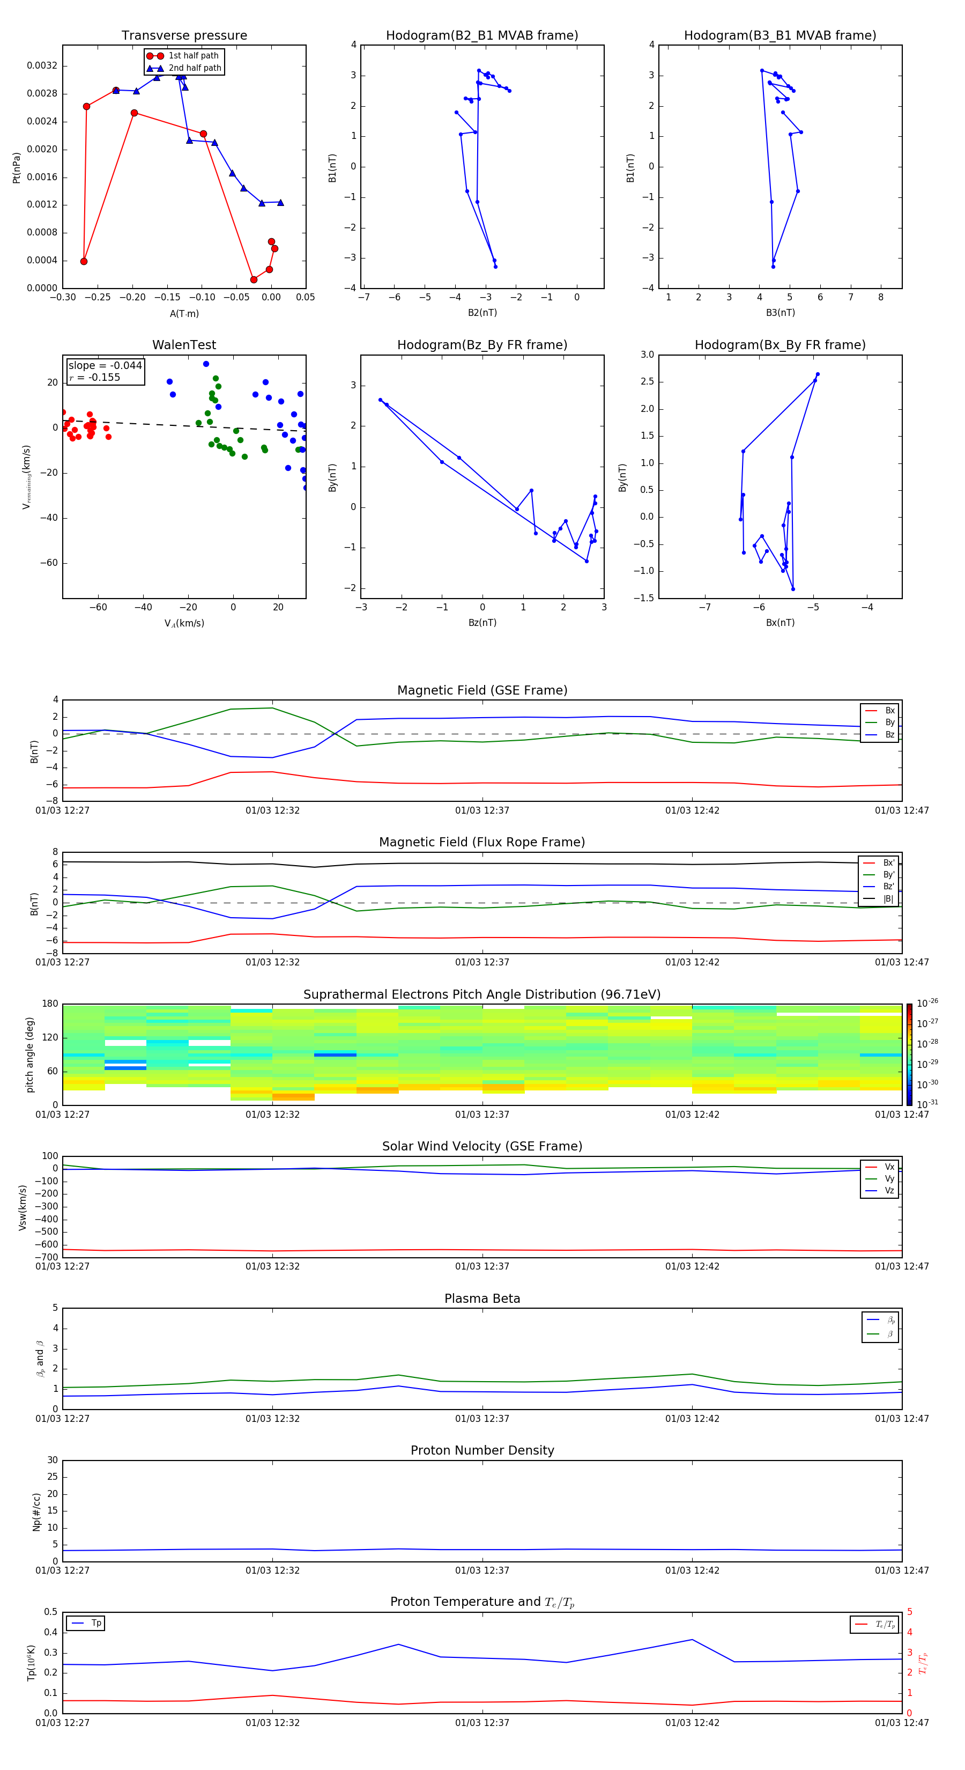Viewport: 965px width, 1770px height.
Task: Click 'pitch angle (deg)' y-axis label
Action: point(29,1054)
